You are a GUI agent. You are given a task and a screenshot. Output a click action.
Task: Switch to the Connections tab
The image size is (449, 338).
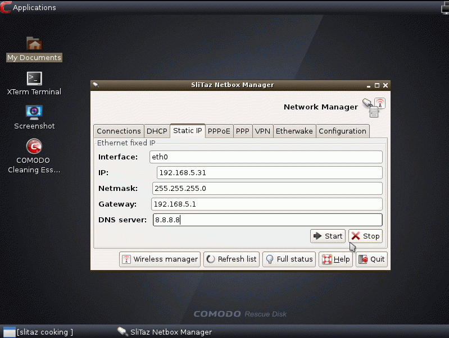pos(119,131)
